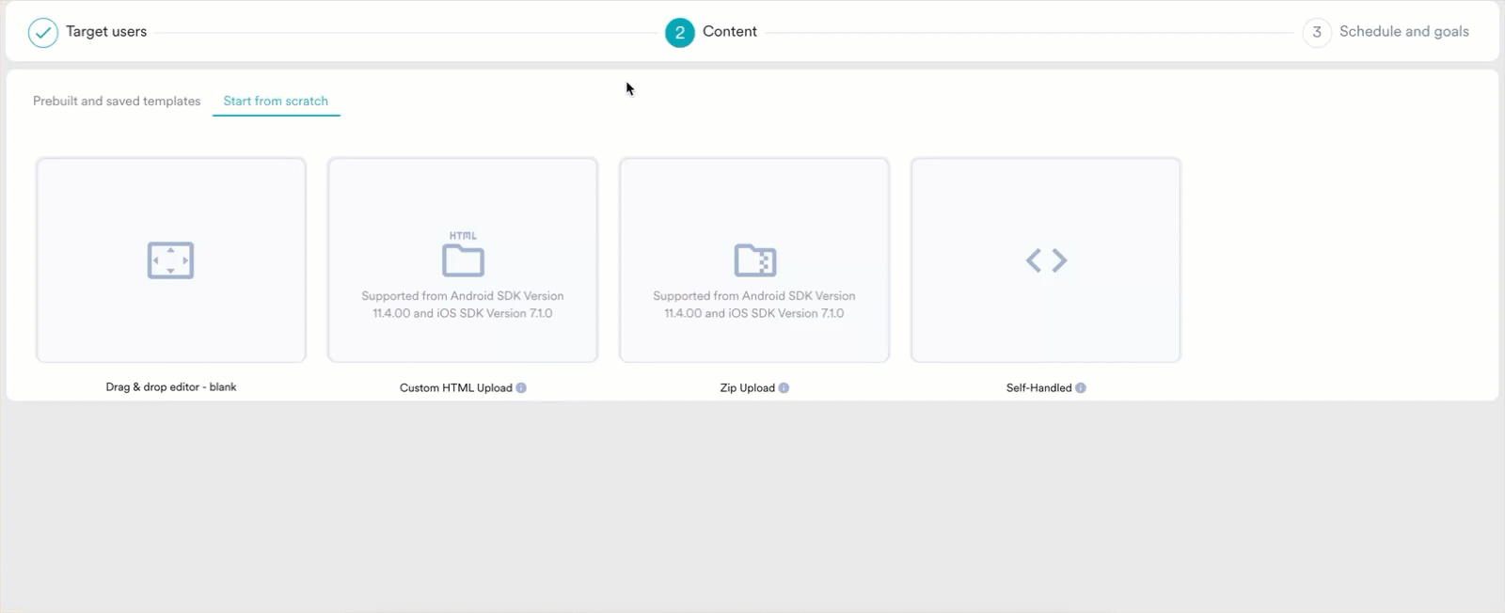Image resolution: width=1505 pixels, height=613 pixels.
Task: Click the step 2 Content number circle
Action: pos(679,33)
